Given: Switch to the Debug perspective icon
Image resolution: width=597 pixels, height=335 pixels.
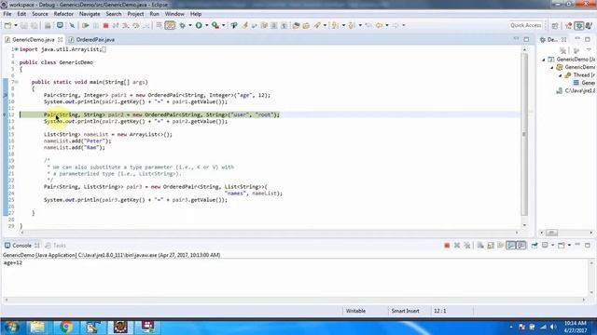Looking at the screenshot, I should point(579,25).
